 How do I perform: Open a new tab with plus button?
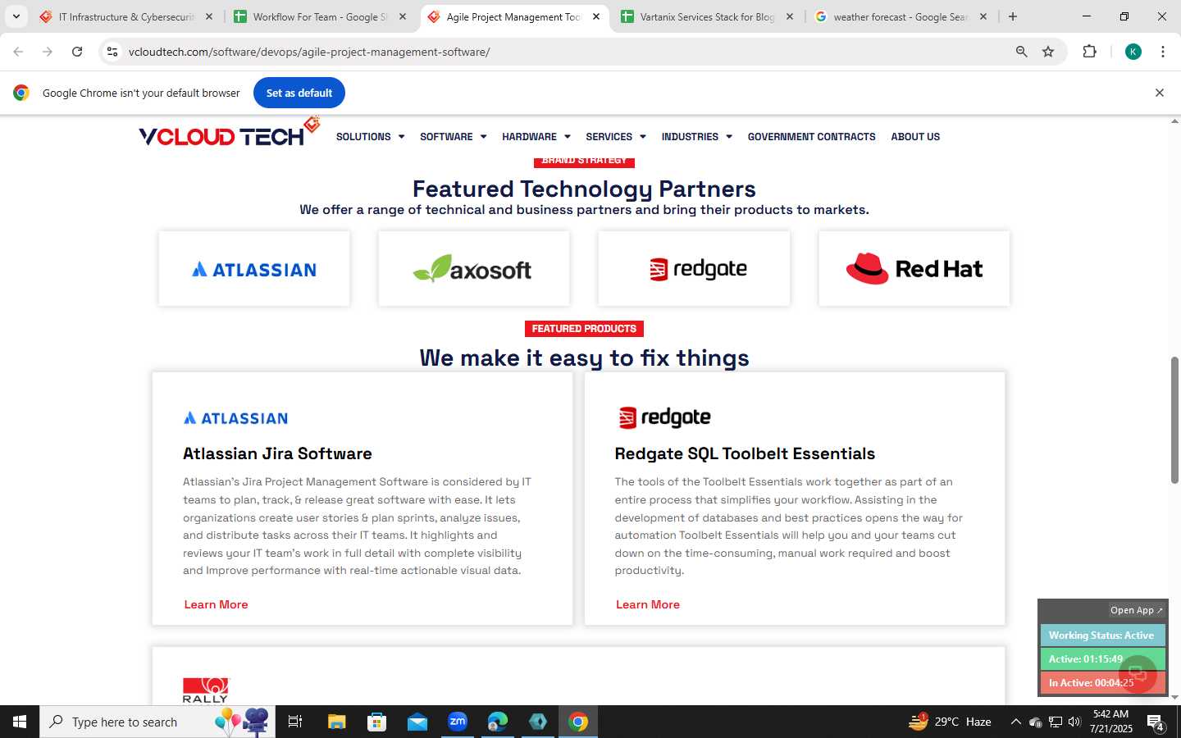click(x=1013, y=16)
